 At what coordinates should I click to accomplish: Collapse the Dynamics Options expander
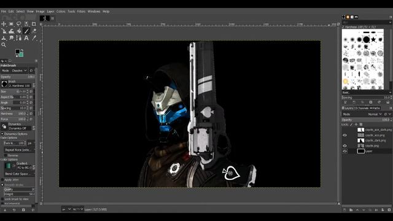coord(2,134)
